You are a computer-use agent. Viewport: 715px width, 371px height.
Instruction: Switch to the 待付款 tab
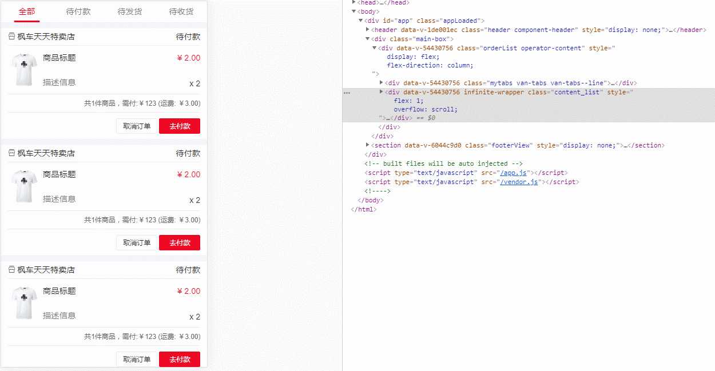(78, 11)
